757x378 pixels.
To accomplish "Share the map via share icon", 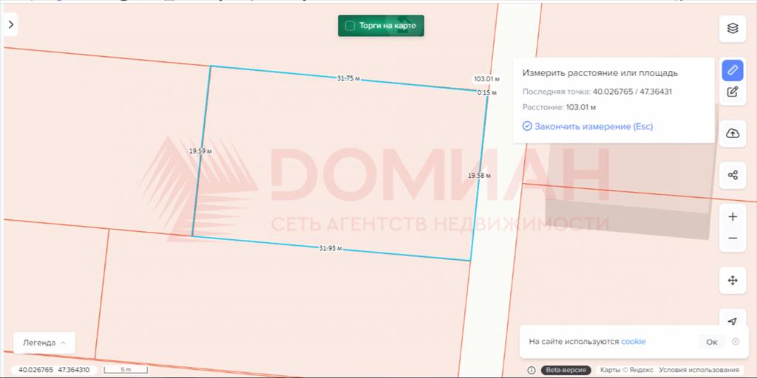I will [x=733, y=175].
